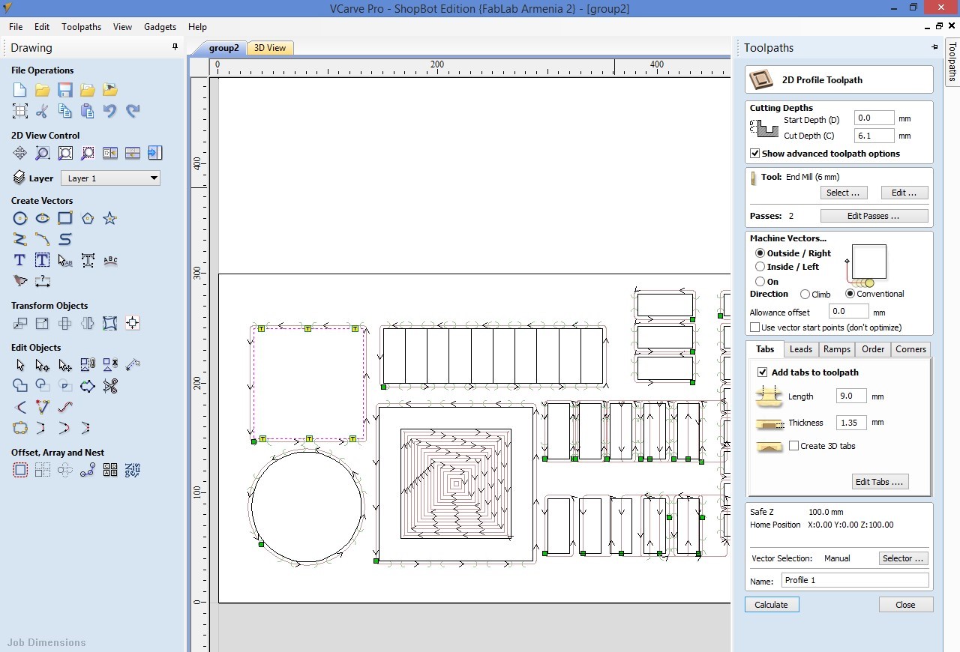Choose Climb cut direction
This screenshot has width=960, height=652.
[x=805, y=295]
